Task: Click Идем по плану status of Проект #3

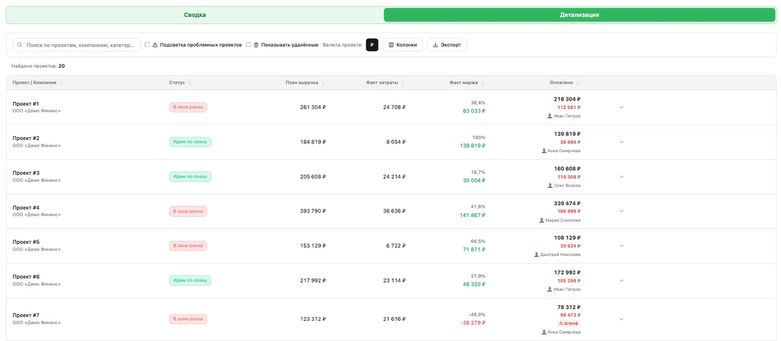Action: click(190, 177)
